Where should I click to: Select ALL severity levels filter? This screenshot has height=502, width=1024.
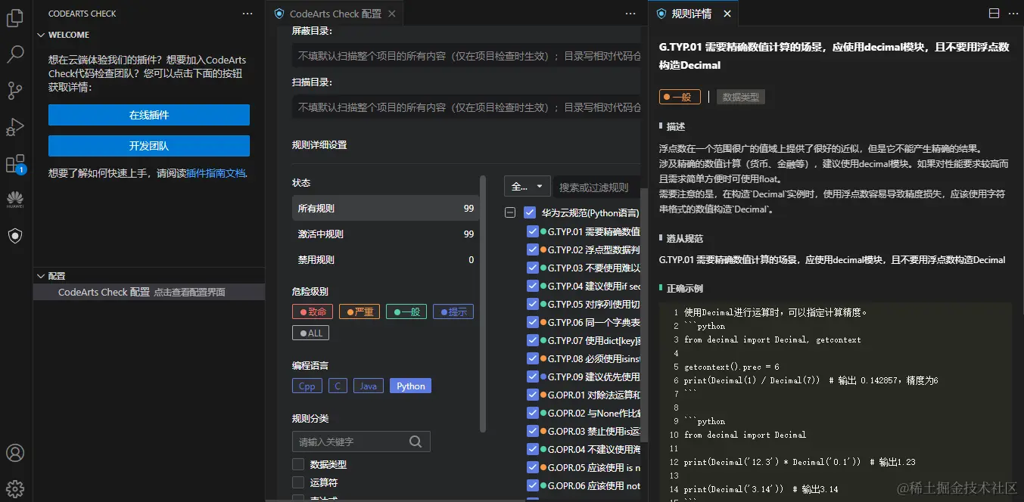coord(311,333)
